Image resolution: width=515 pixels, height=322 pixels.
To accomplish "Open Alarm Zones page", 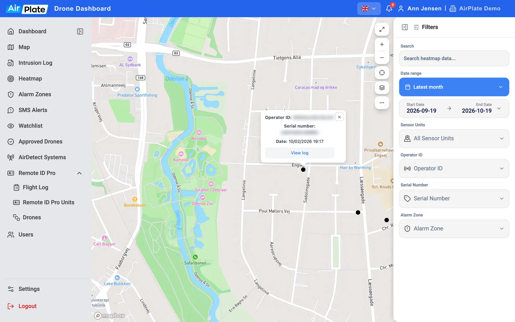I will coord(35,94).
